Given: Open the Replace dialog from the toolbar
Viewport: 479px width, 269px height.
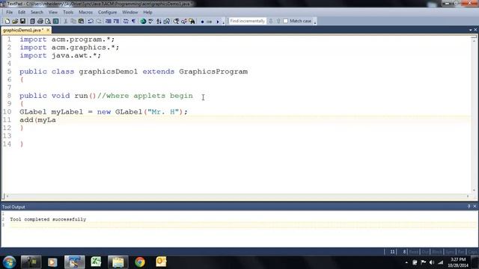Looking at the screenshot, I should click(184, 22).
